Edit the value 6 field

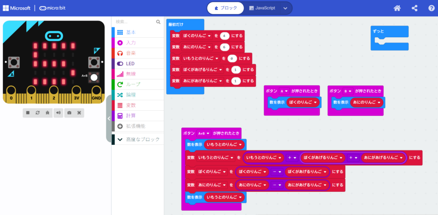pos(225,47)
